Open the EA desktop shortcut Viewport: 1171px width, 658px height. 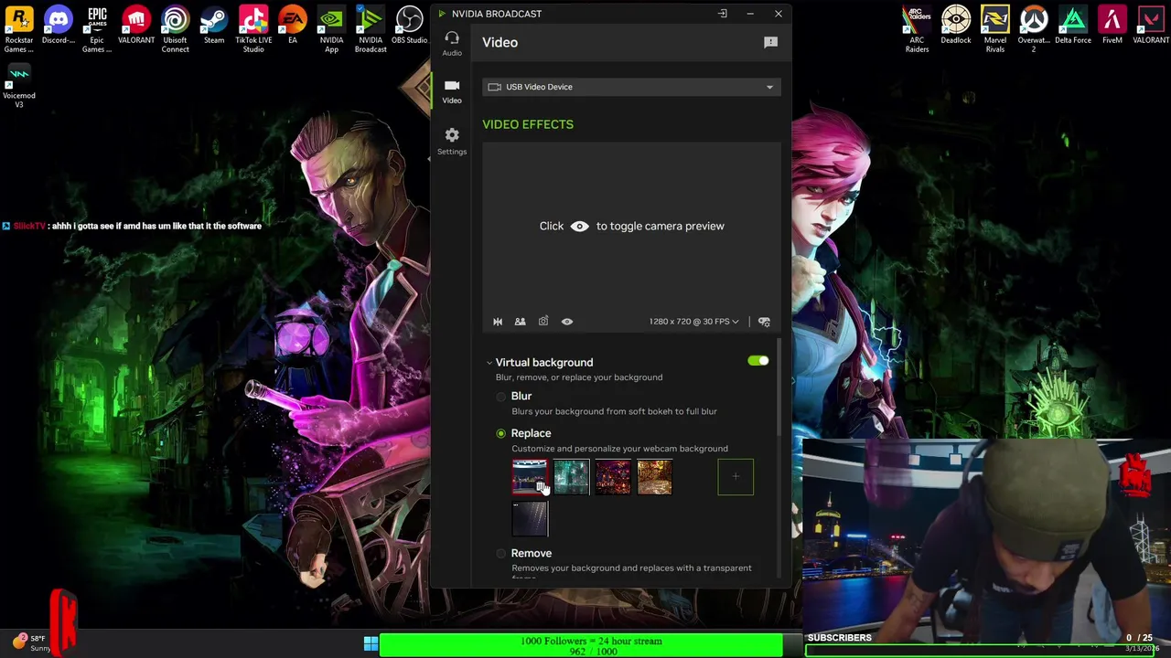(293, 26)
